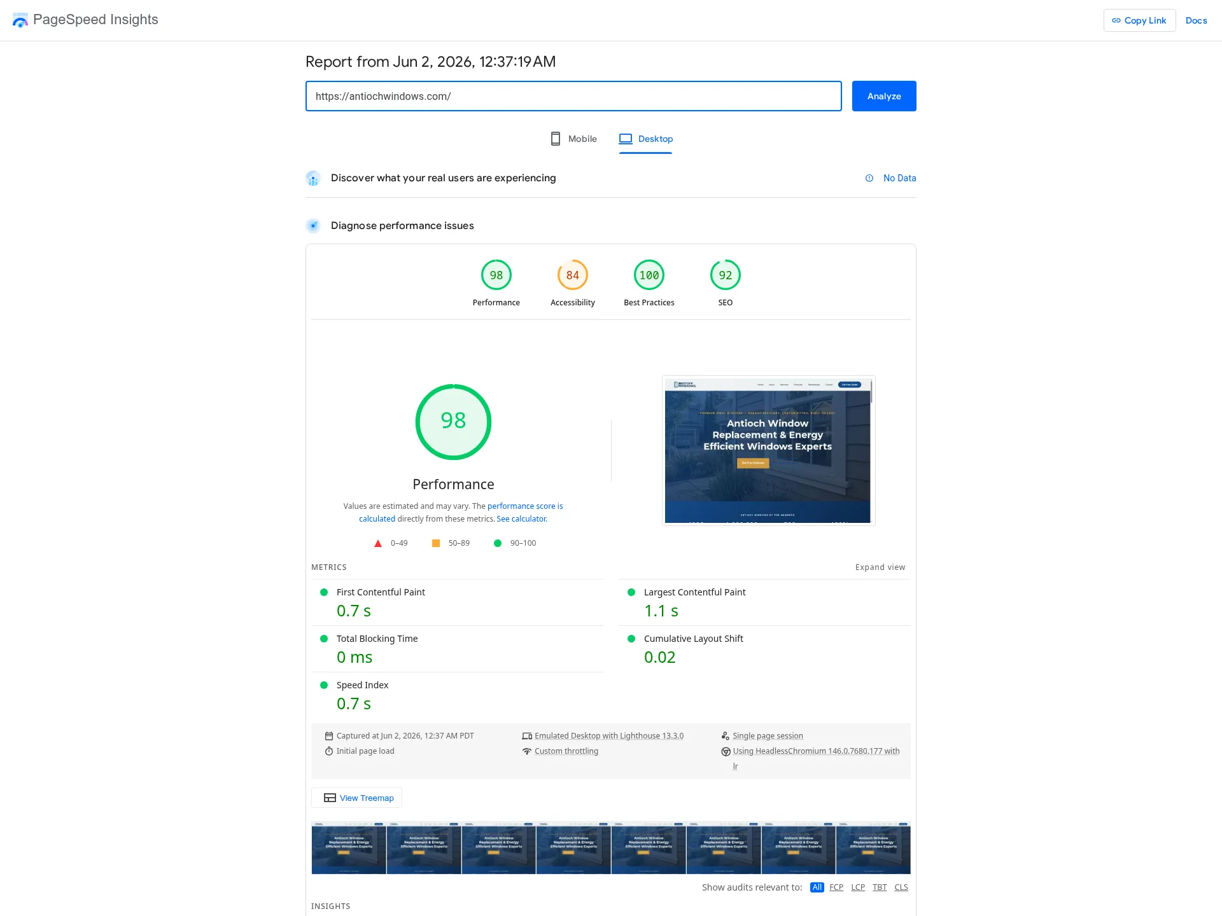Click the calendar icon beside Captured at

[329, 736]
